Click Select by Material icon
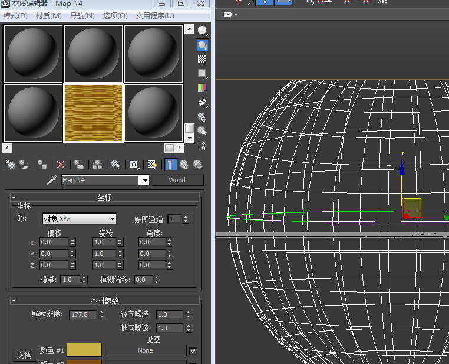This screenshot has width=449, height=364. click(202, 131)
